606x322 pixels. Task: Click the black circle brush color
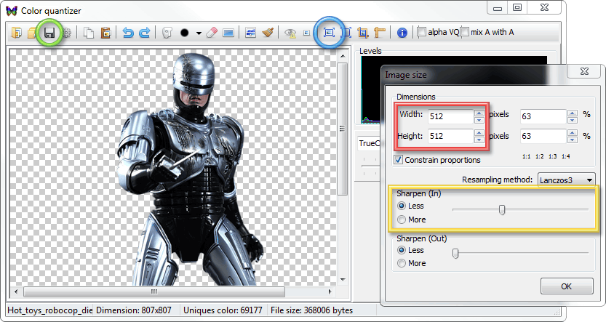click(x=184, y=33)
